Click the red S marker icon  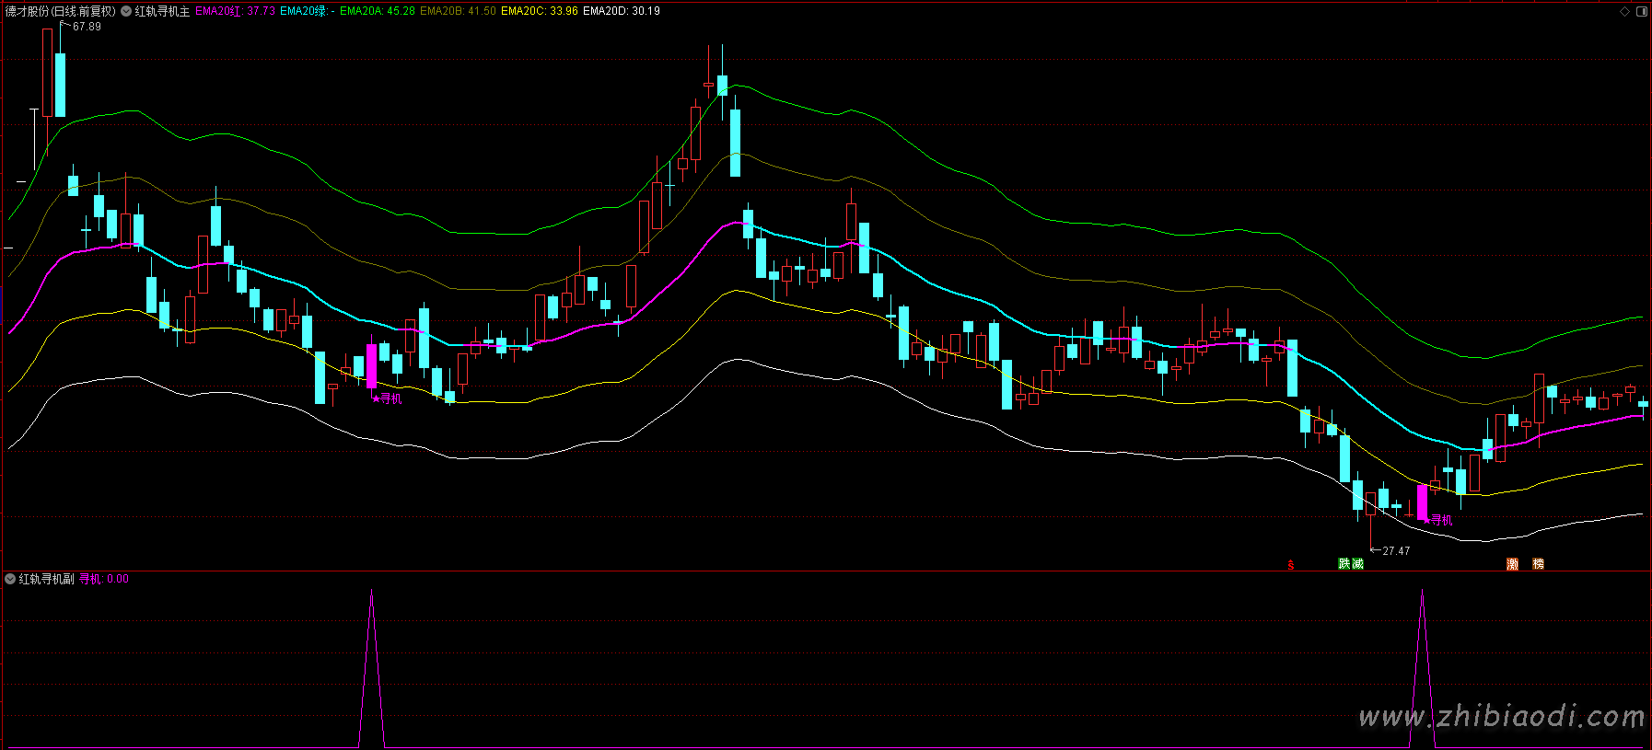(1291, 565)
